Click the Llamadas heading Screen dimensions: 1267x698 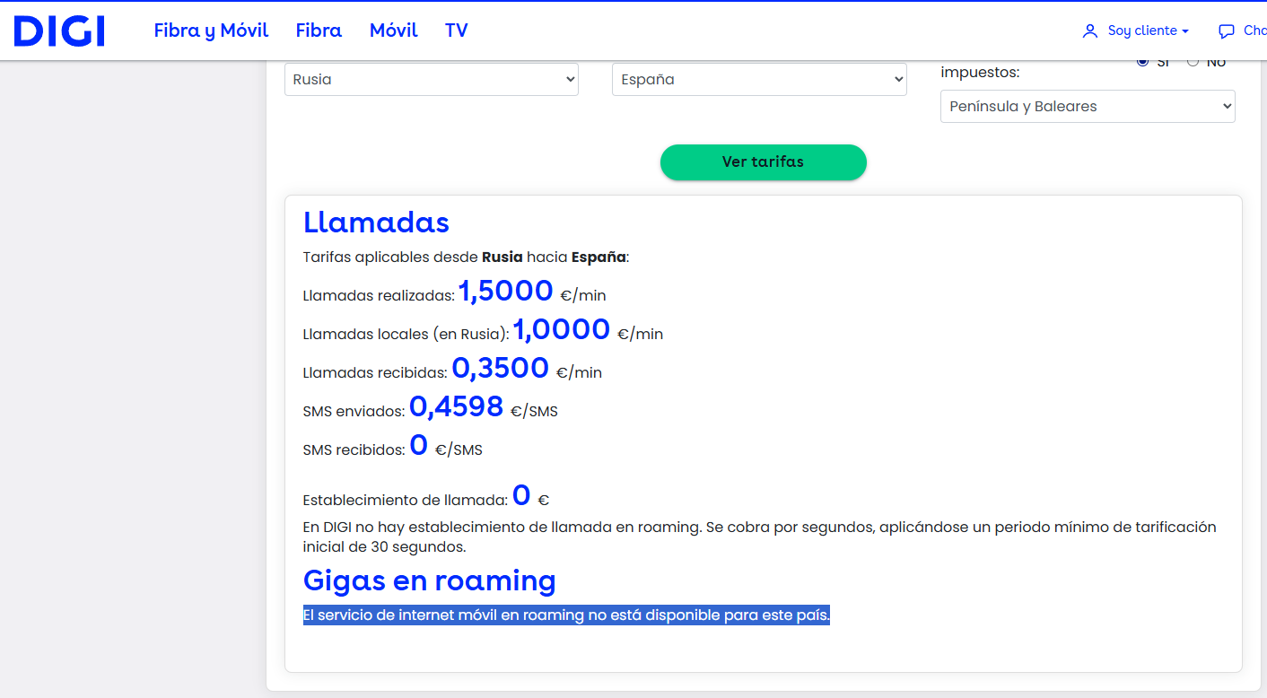tap(376, 222)
